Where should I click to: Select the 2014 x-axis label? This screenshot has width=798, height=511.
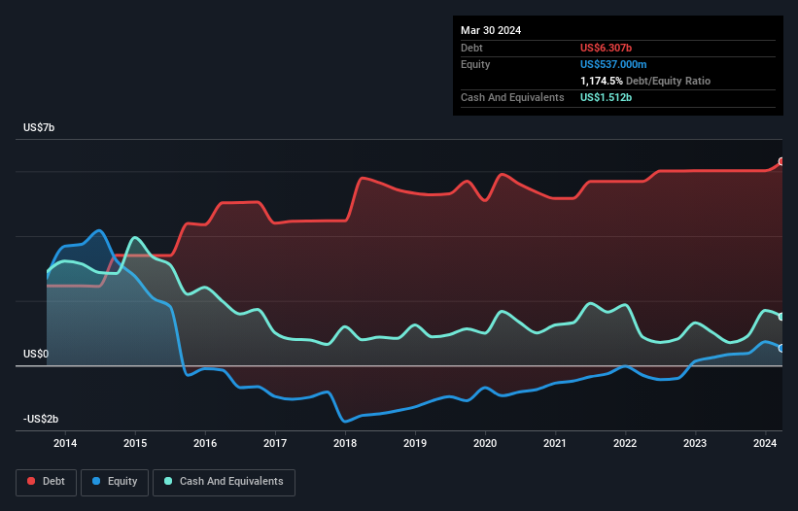coord(65,443)
